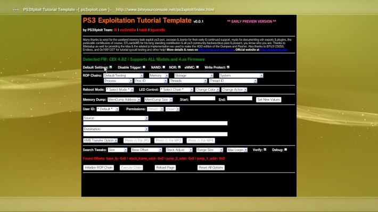Enable the Debug checkbox
Image resolution: width=378 pixels, height=212 pixels.
click(286, 150)
